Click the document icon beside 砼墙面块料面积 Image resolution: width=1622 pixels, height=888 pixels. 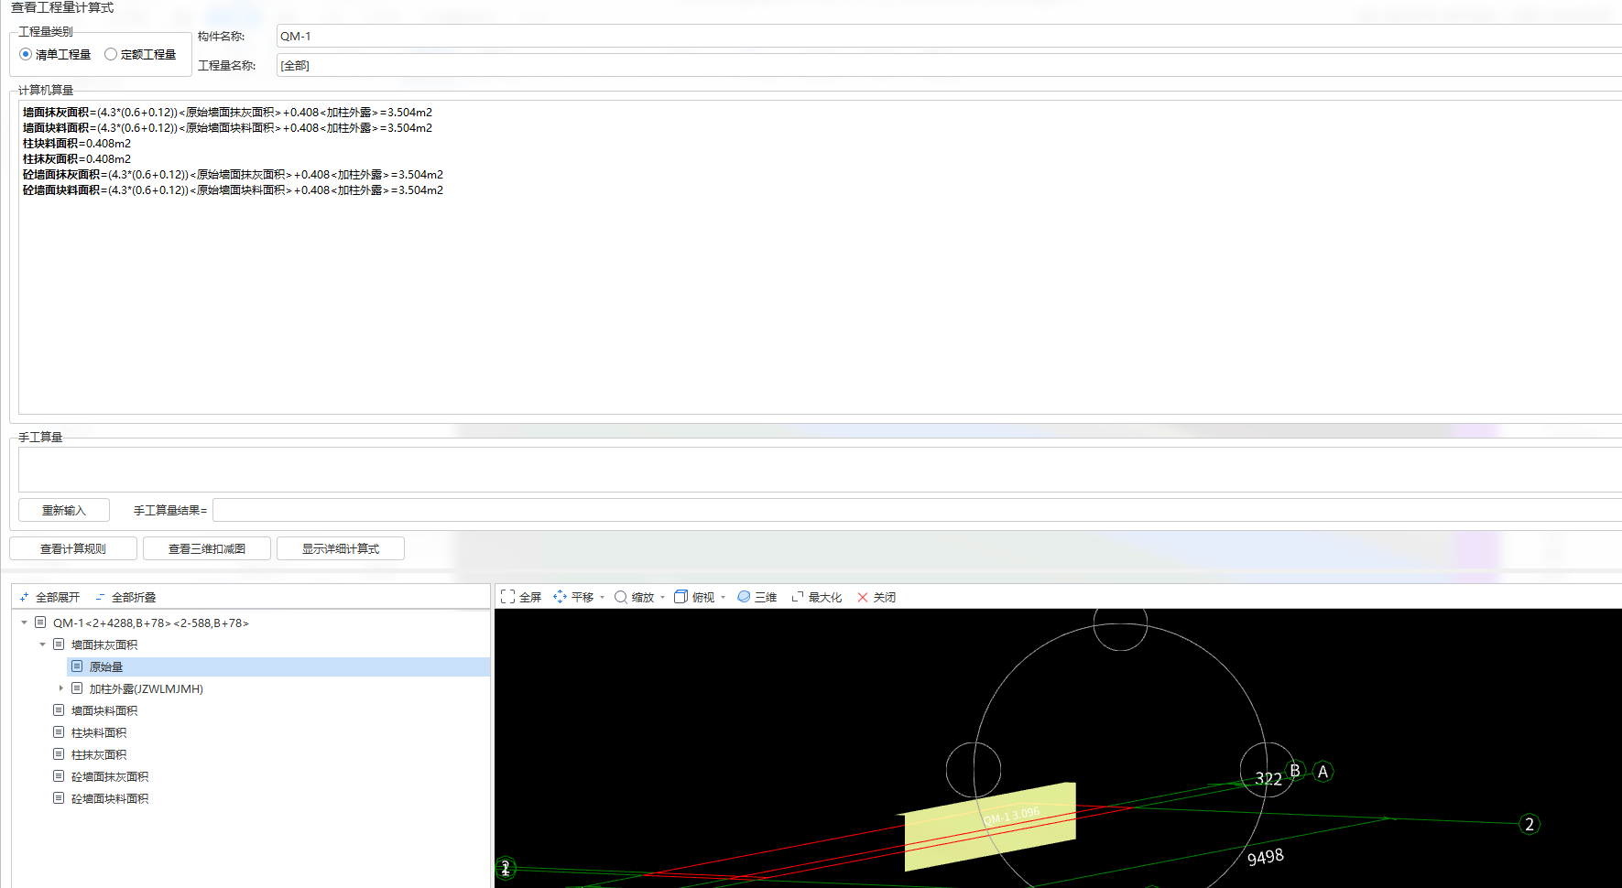[x=59, y=798]
